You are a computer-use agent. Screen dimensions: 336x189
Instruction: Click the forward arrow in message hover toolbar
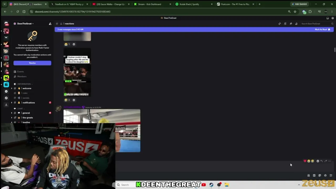tap(326, 161)
